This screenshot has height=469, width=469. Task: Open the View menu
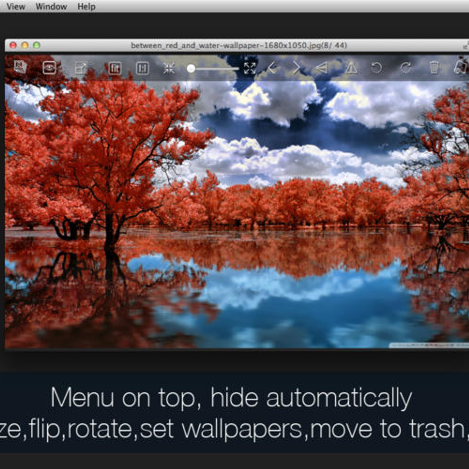point(16,6)
